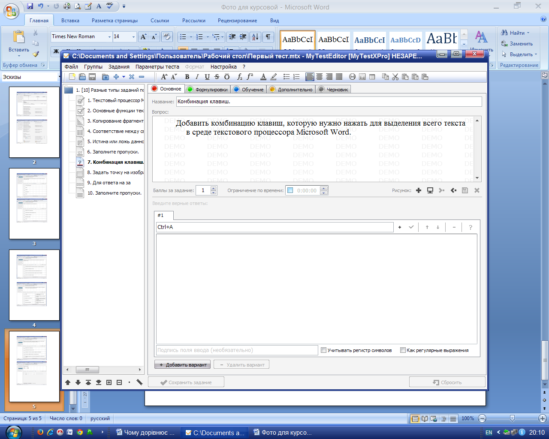Image resolution: width=549 pixels, height=439 pixels.
Task: Apply superscript formatting in MyTestEditor
Action: coord(250,77)
